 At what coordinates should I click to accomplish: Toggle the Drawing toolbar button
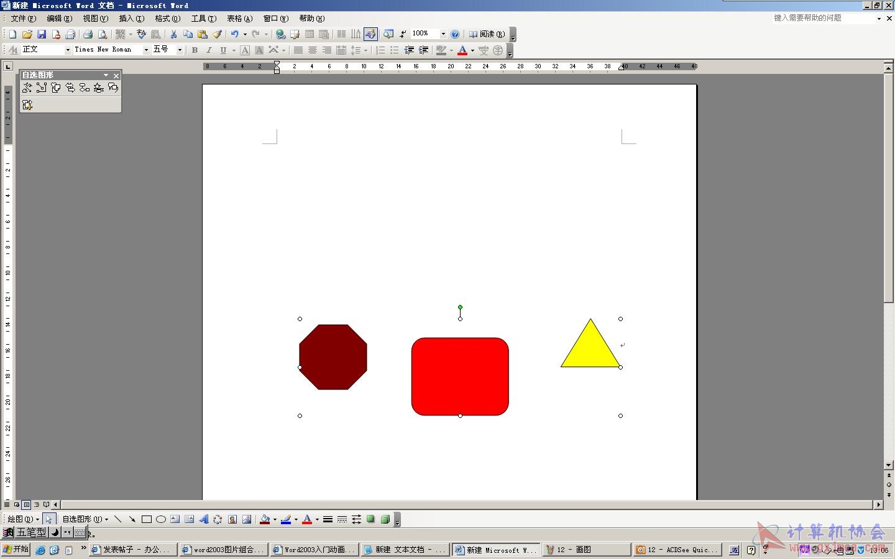click(370, 34)
